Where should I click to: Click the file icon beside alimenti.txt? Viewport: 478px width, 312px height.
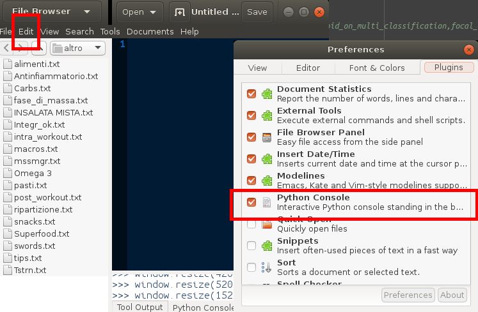click(8, 64)
